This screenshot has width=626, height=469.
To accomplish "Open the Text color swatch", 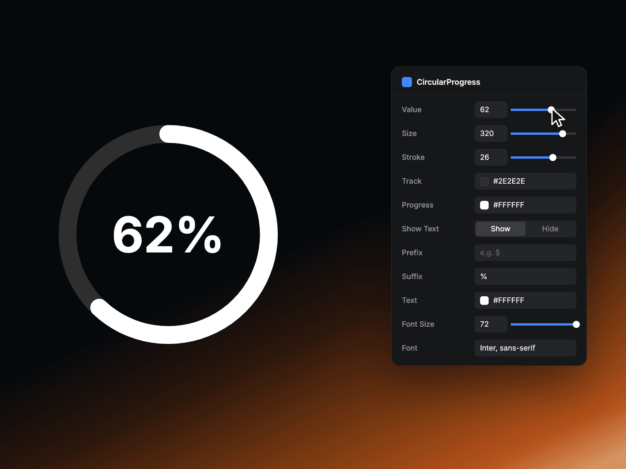I will 484,301.
